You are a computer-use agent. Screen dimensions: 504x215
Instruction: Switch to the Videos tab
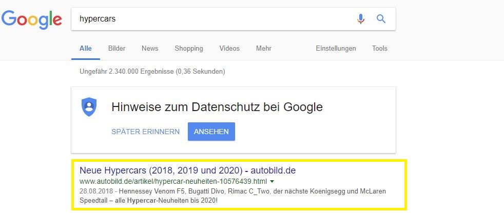[x=229, y=49]
